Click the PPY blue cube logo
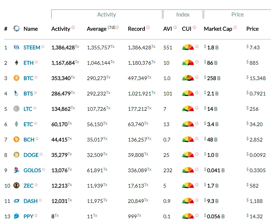Viewport: 271px width, 223px height. [x=16, y=216]
